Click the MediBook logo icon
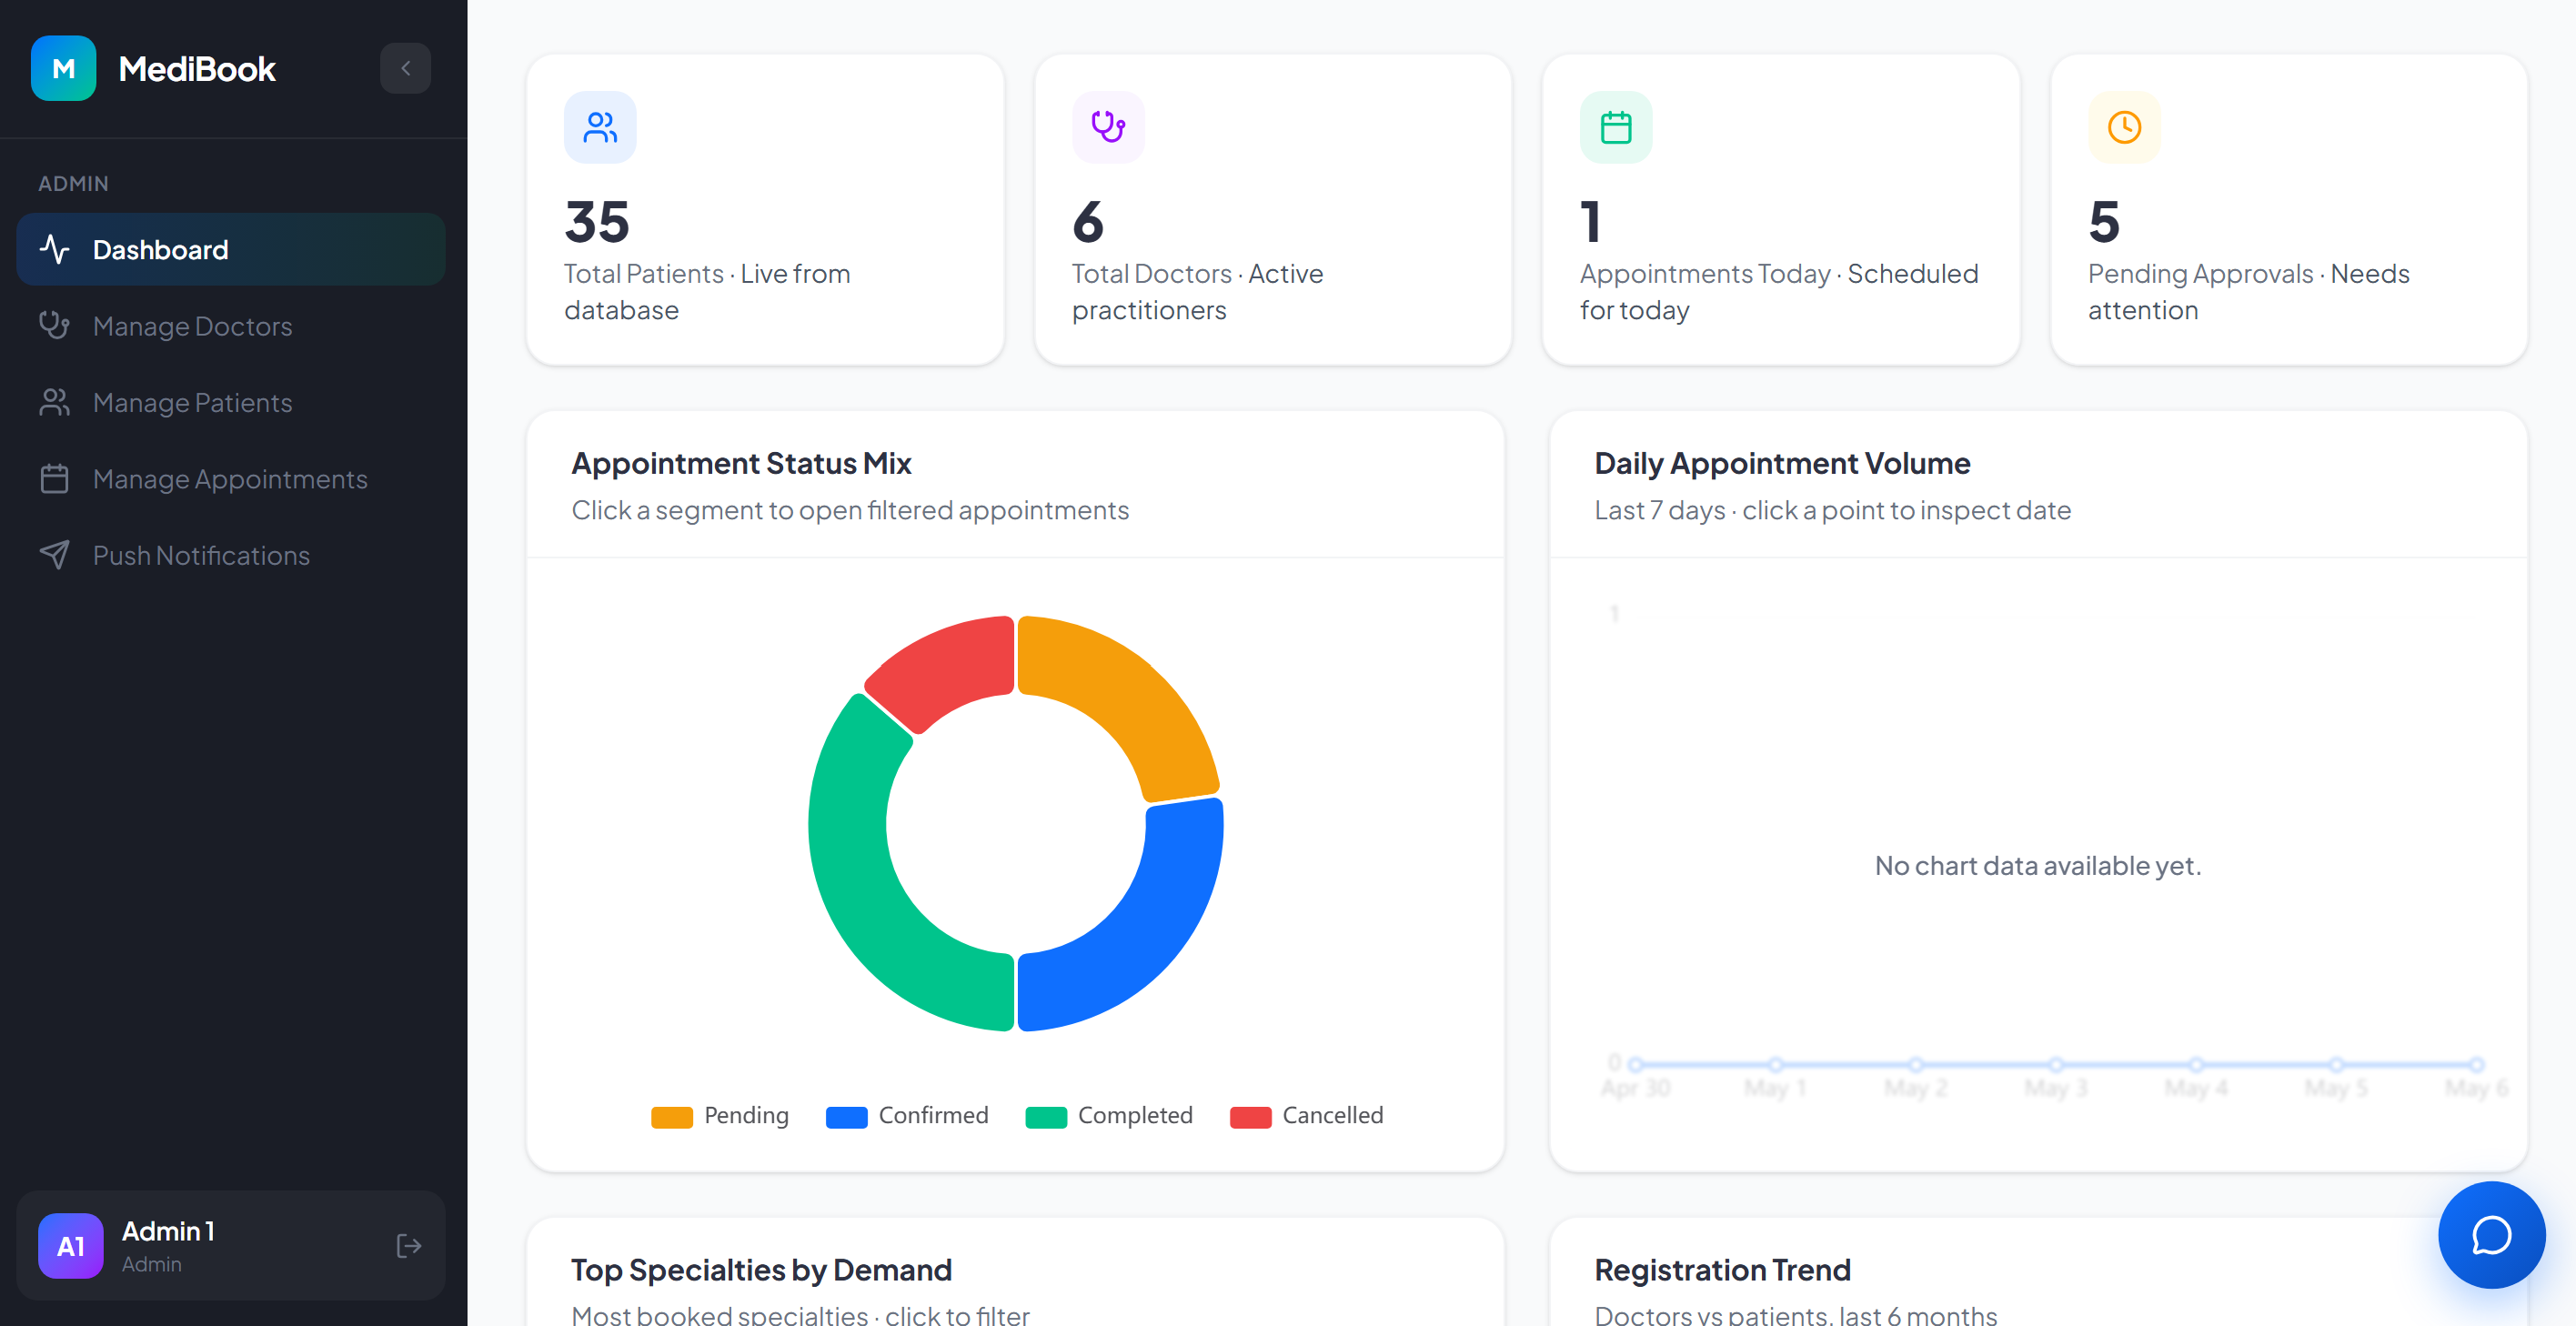Viewport: 2576px width, 1326px height. [x=63, y=68]
